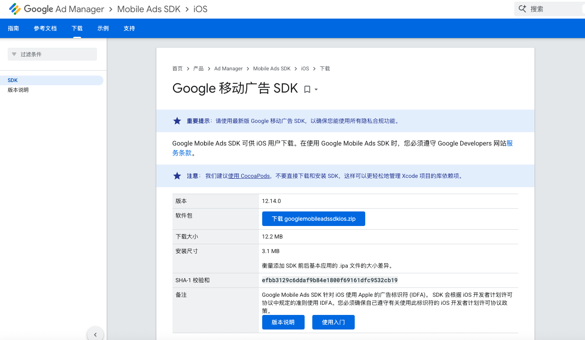This screenshot has width=585, height=340.
Task: Click install size value 3.1 MB
Action: pyautogui.click(x=271, y=251)
